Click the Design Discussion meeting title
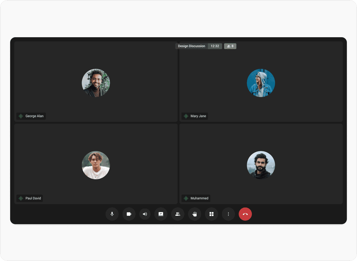Screen dimensions: 357x261 pos(192,46)
